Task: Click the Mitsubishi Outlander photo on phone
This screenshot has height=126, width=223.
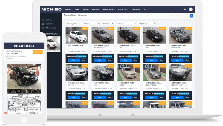Action: point(24,76)
